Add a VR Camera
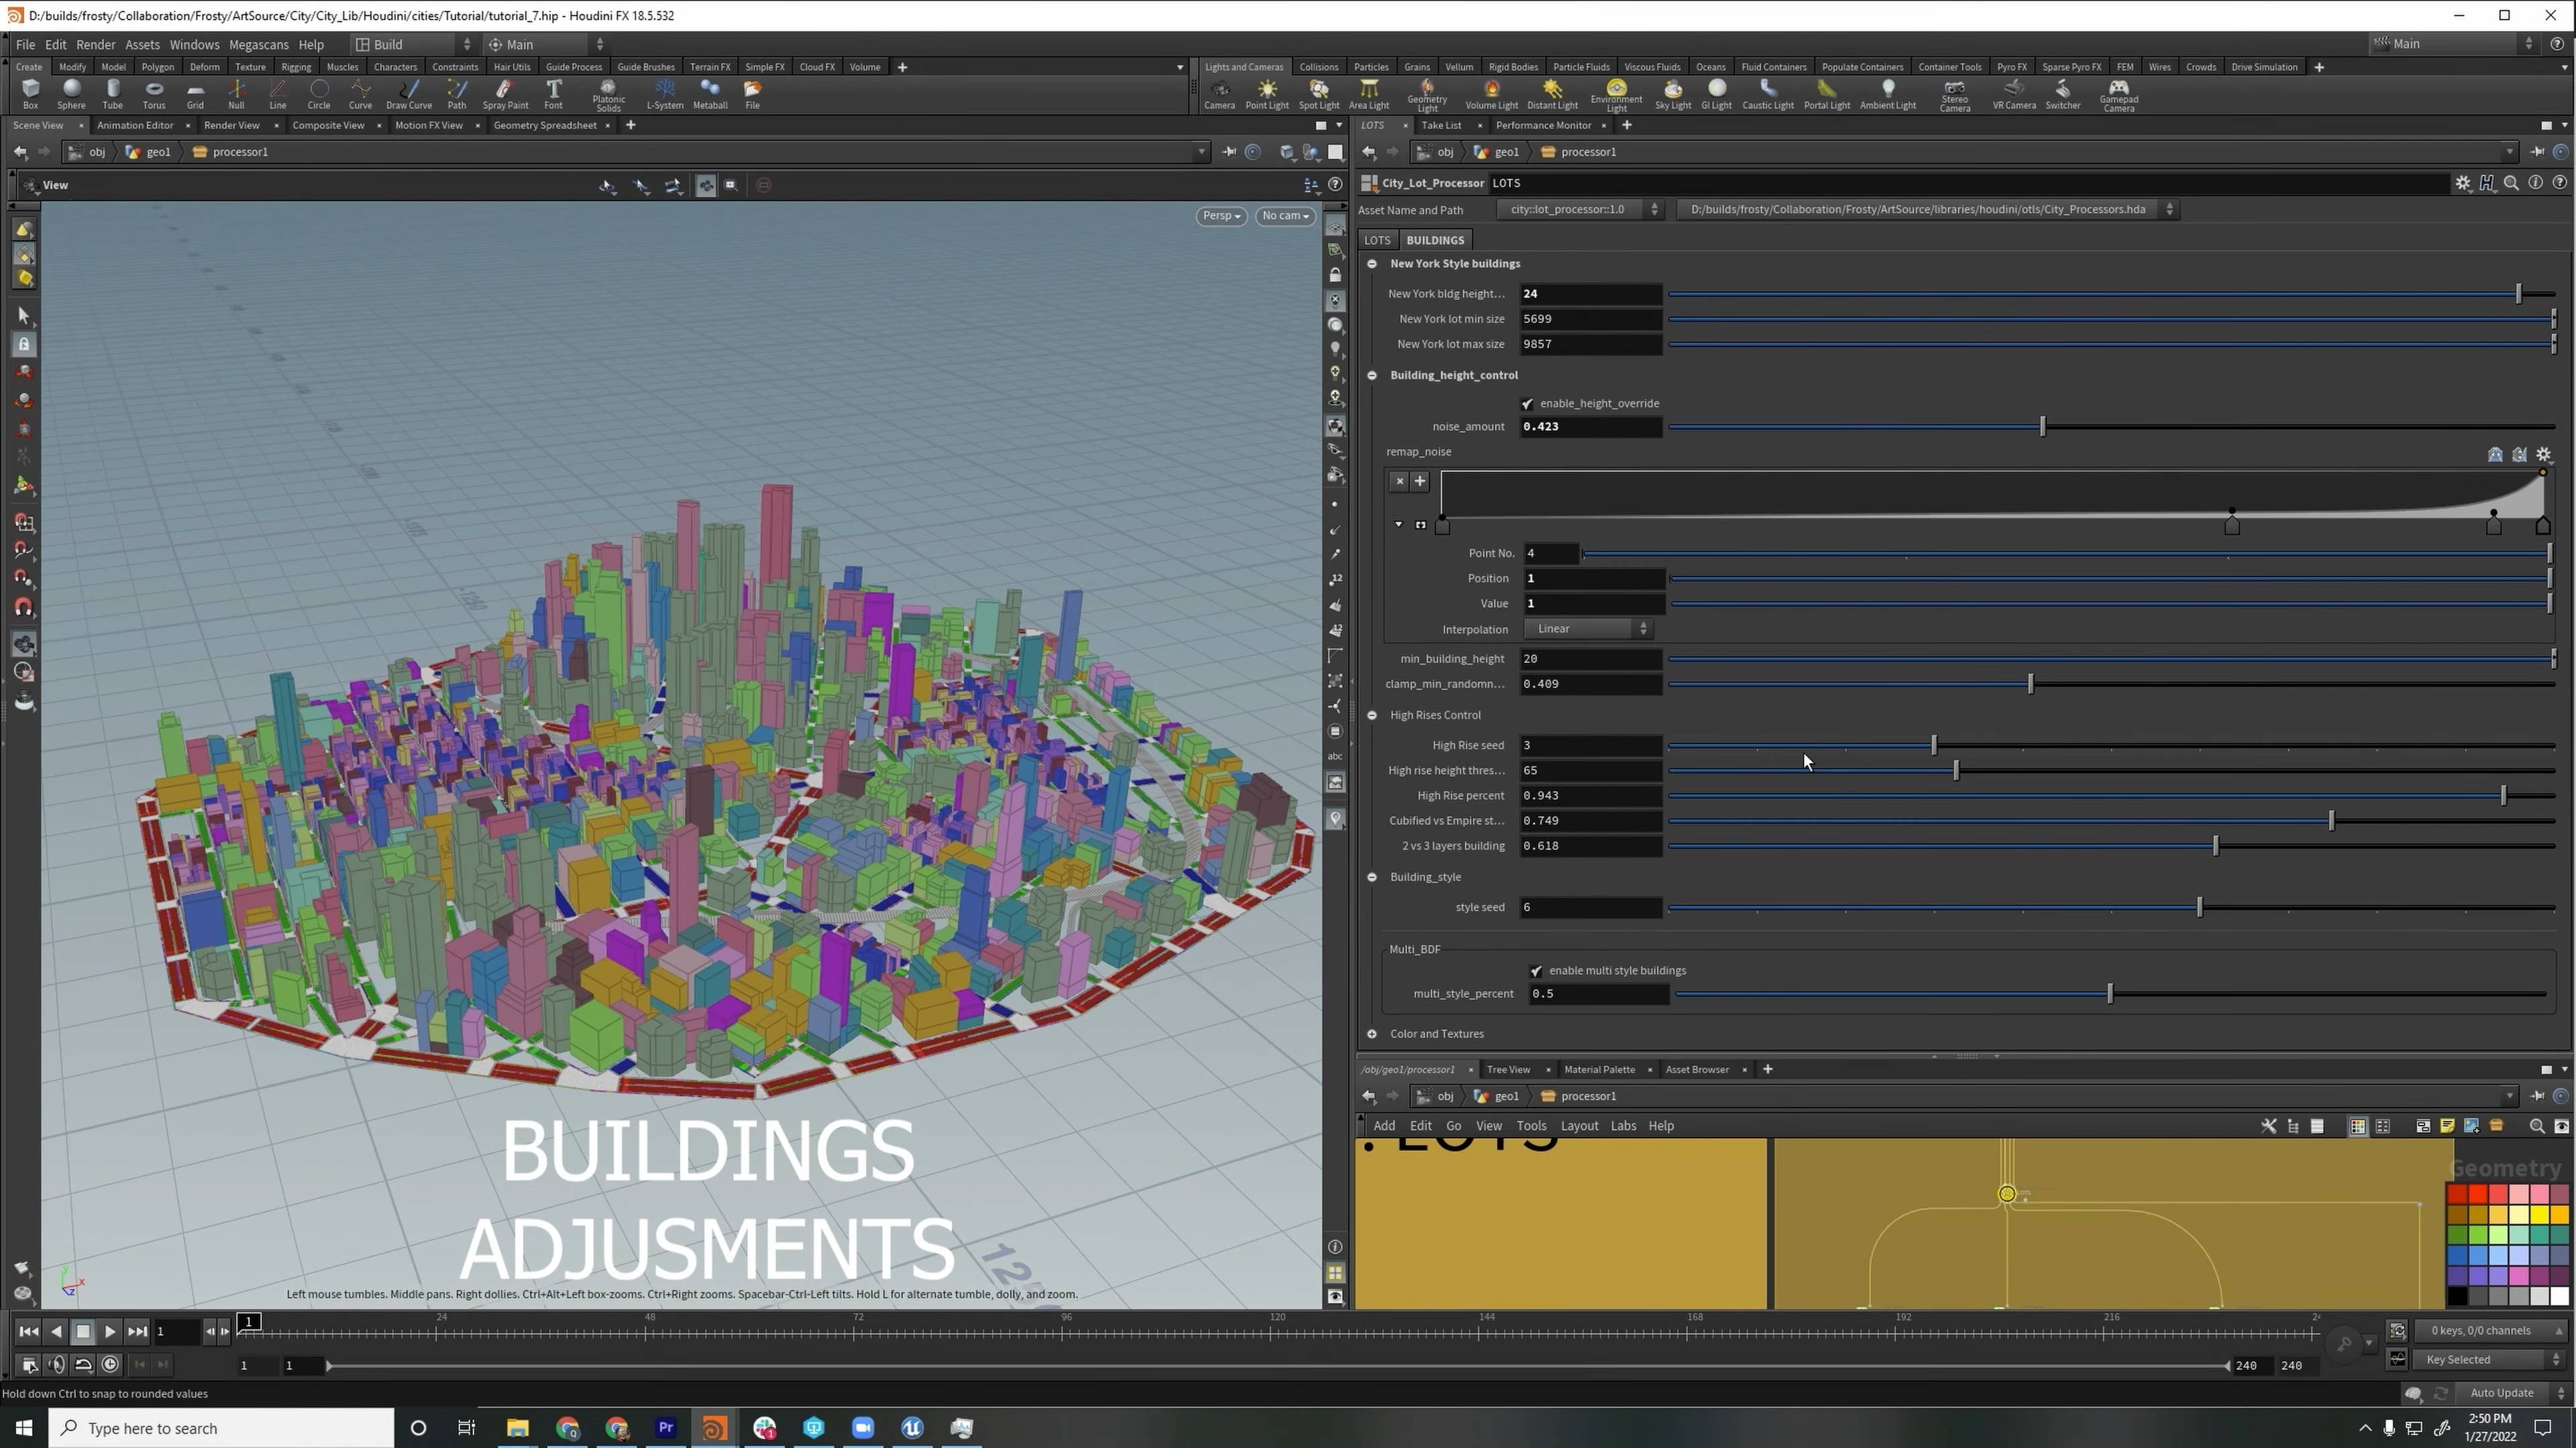 tap(2014, 94)
